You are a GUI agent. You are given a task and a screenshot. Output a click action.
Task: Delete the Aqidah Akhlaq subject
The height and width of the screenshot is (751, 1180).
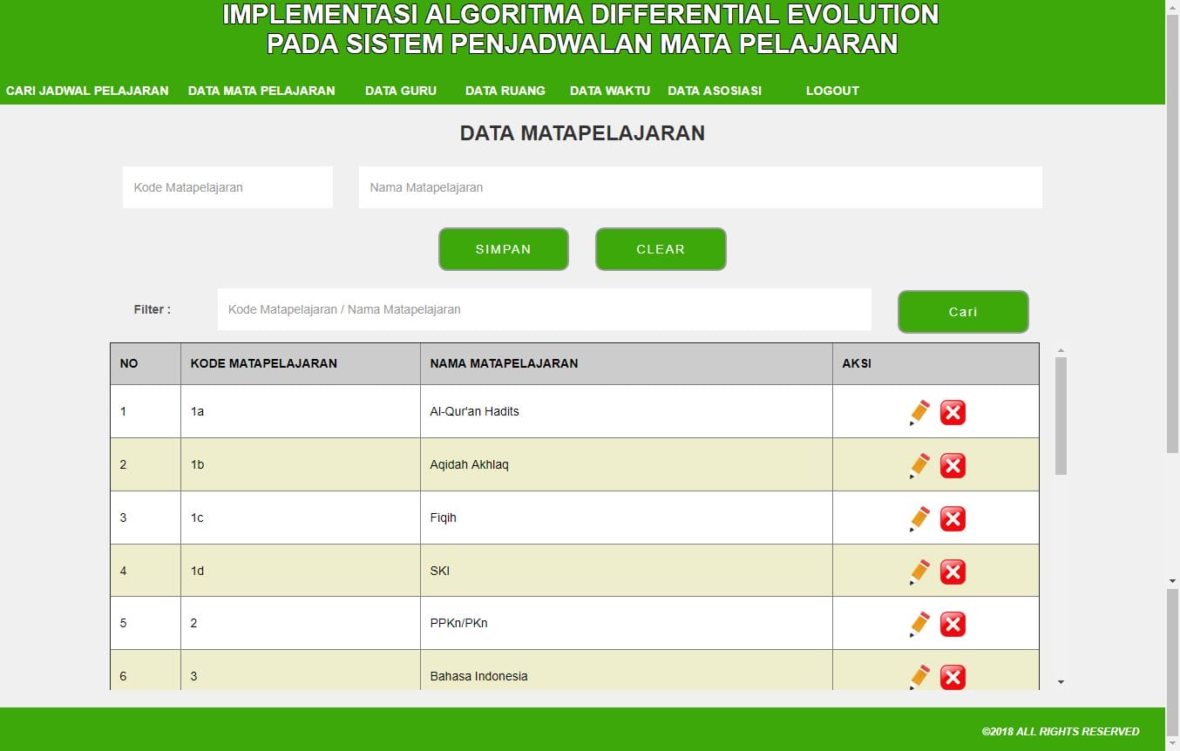[x=953, y=466]
